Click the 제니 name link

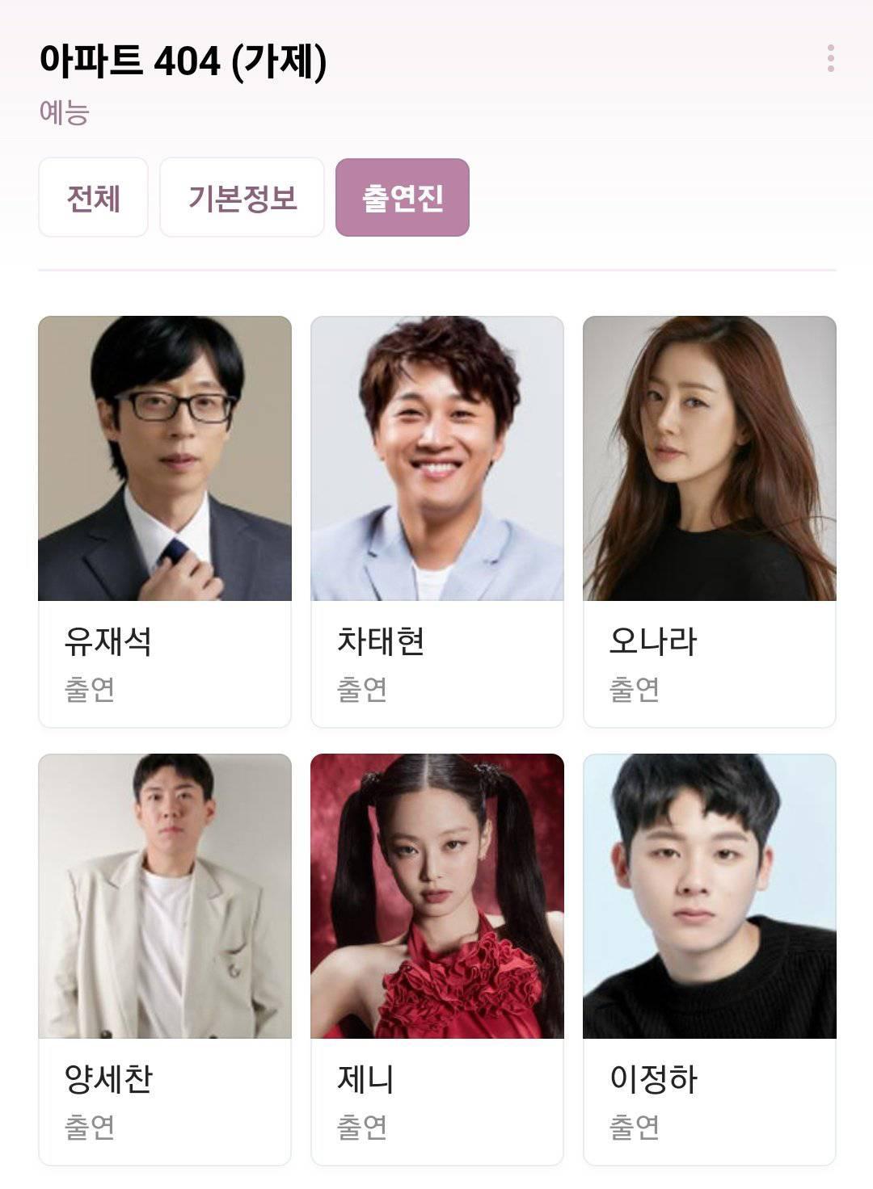pos(365,1079)
